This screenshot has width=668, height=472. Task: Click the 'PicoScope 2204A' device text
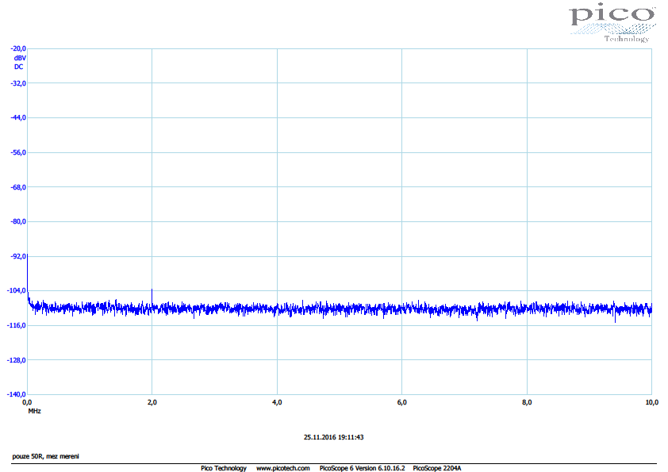437,468
